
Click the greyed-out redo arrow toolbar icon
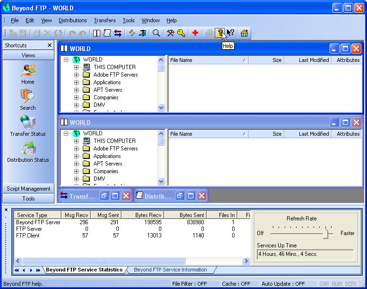(x=83, y=33)
